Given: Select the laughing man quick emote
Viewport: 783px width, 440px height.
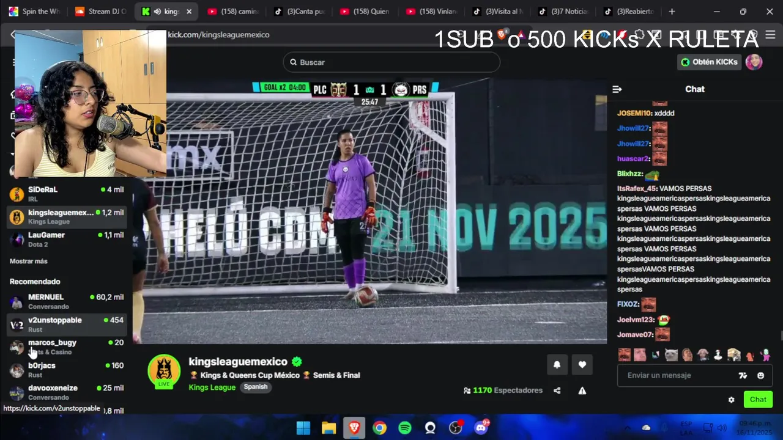Looking at the screenshot, I should (687, 354).
